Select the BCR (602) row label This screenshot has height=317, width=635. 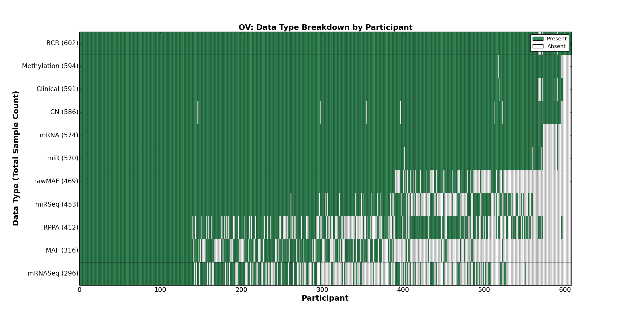tap(62, 43)
